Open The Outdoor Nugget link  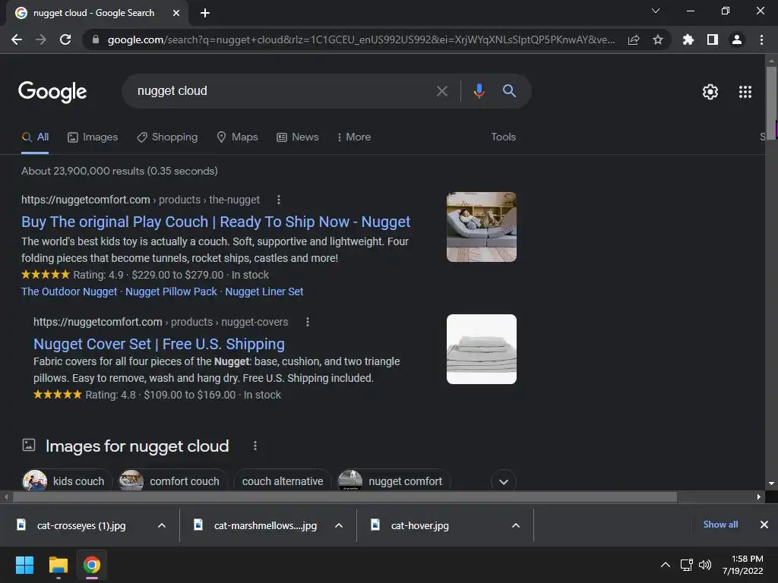click(x=69, y=291)
